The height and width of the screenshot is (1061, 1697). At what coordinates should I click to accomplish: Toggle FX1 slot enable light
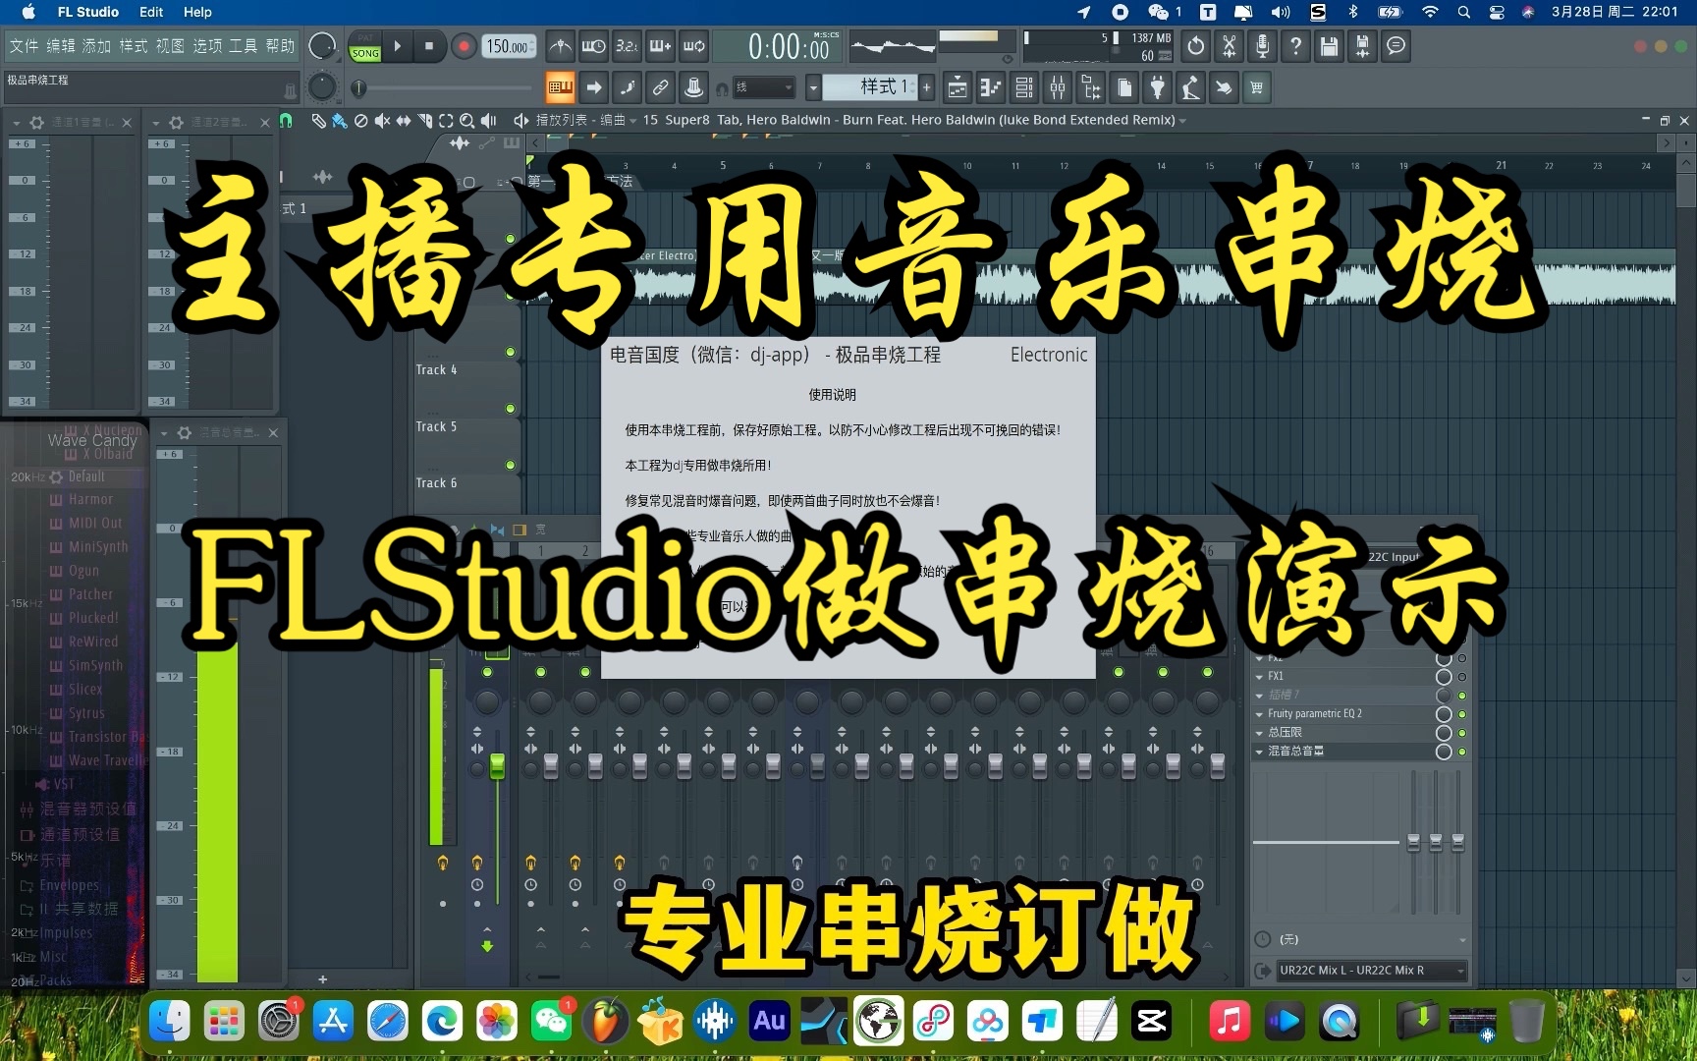(1462, 677)
